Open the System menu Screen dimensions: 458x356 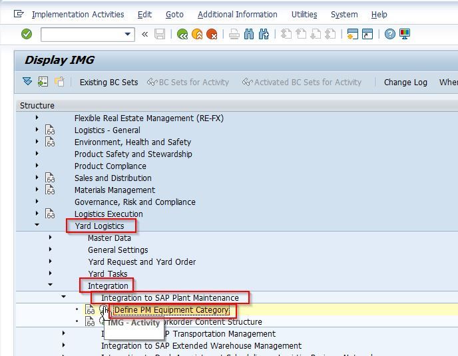point(344,15)
